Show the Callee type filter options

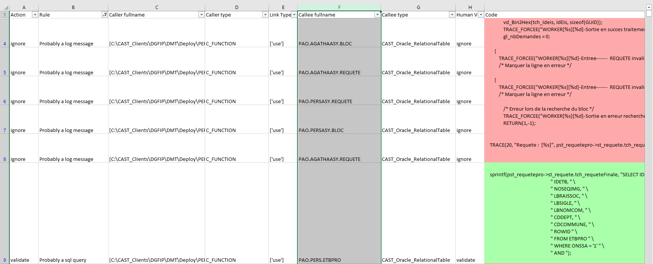point(452,15)
